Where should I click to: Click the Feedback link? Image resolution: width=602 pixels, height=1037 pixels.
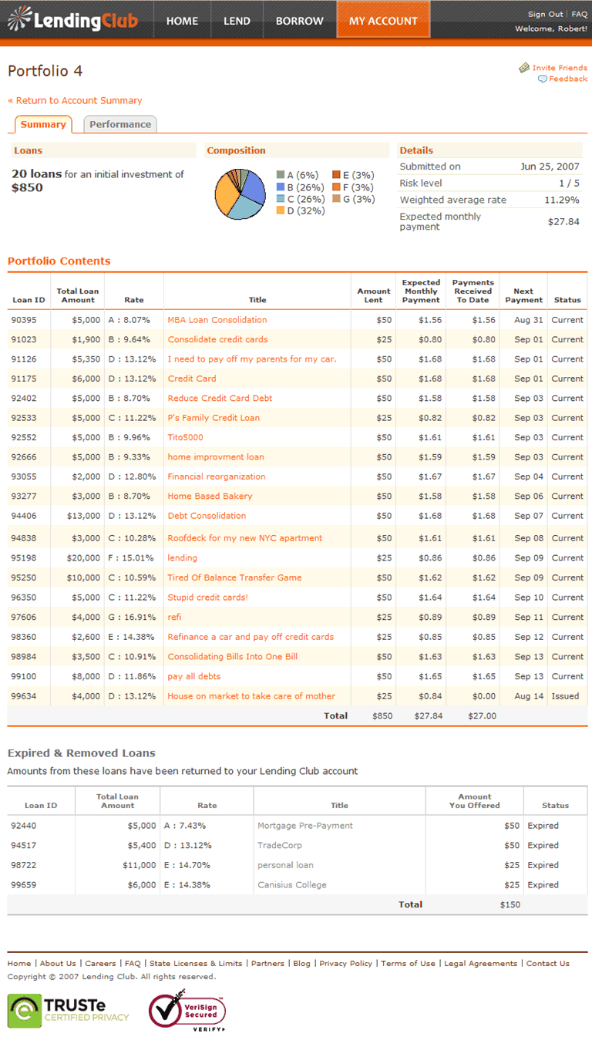[x=568, y=79]
